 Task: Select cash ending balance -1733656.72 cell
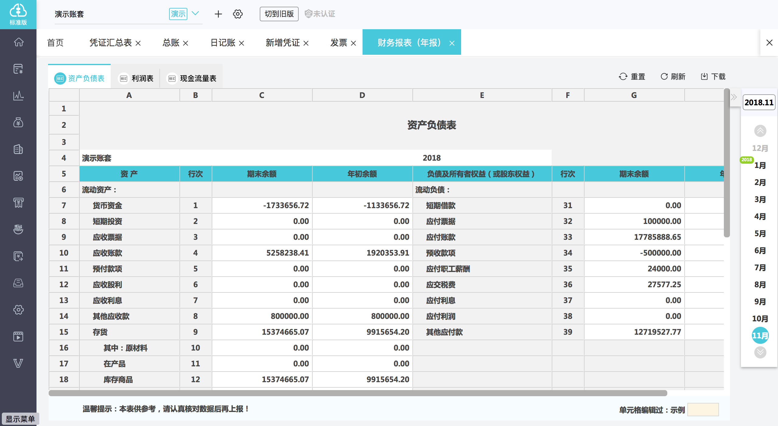pos(262,205)
